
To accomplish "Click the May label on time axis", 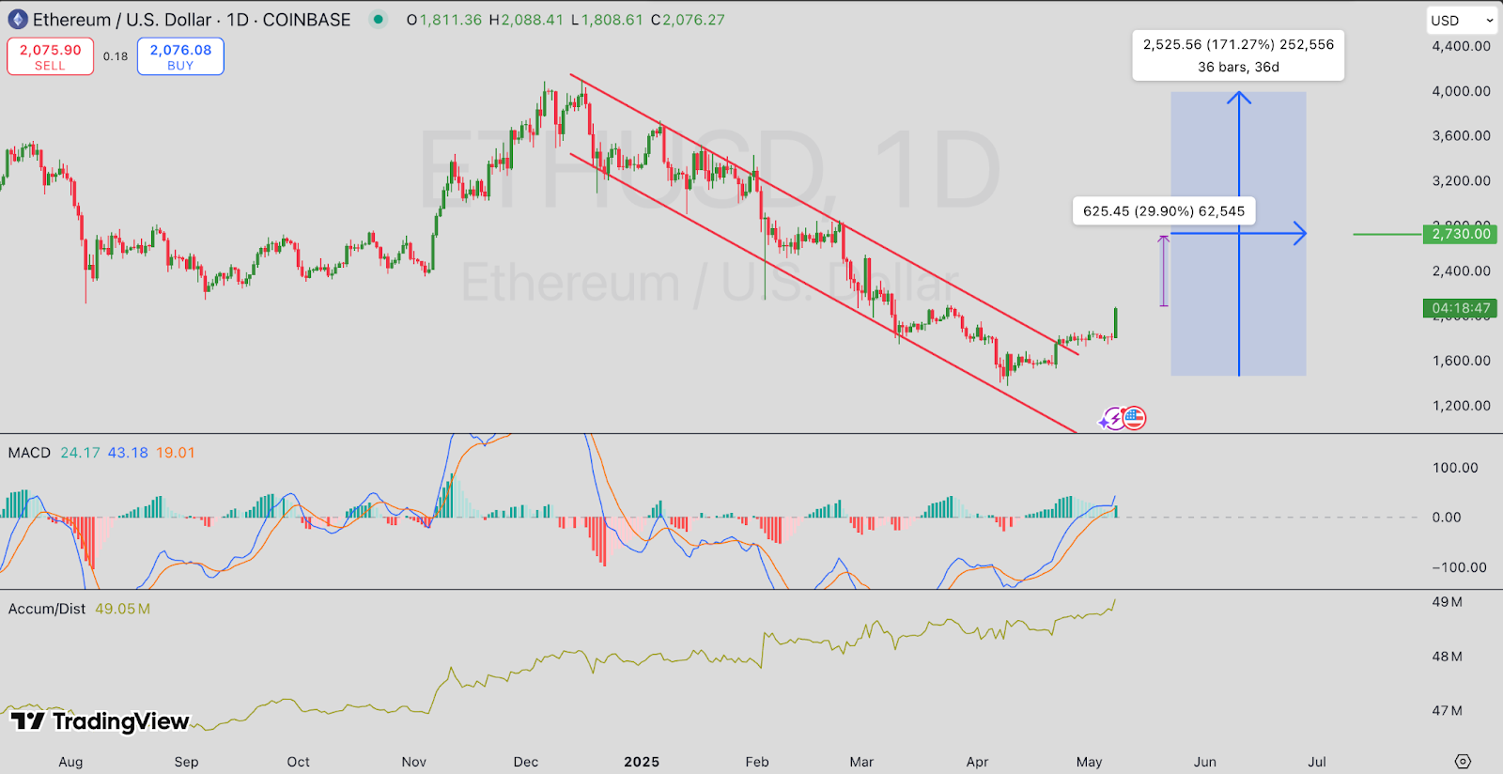I will tap(1089, 762).
